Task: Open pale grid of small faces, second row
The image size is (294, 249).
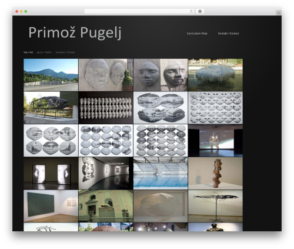Action: [x=215, y=108]
